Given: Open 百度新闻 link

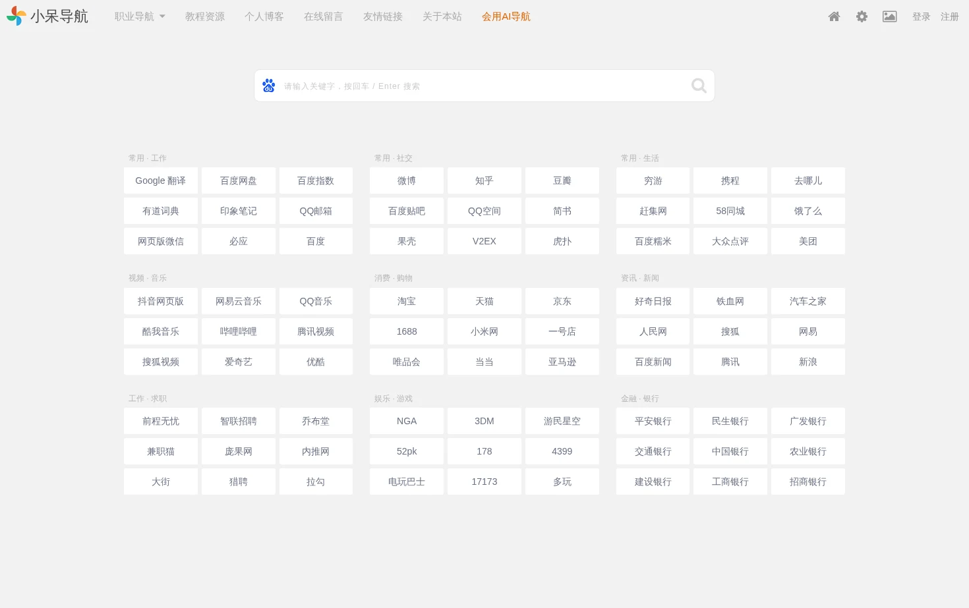Looking at the screenshot, I should pyautogui.click(x=653, y=362).
